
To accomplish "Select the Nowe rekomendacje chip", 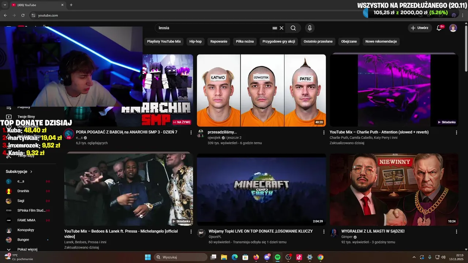I will [x=381, y=41].
